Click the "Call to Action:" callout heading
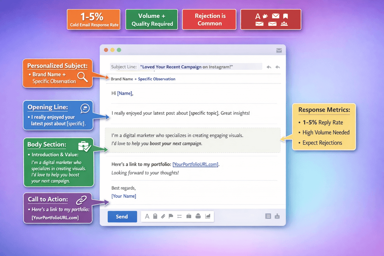Viewport: 384px width, 256px height. 48,199
